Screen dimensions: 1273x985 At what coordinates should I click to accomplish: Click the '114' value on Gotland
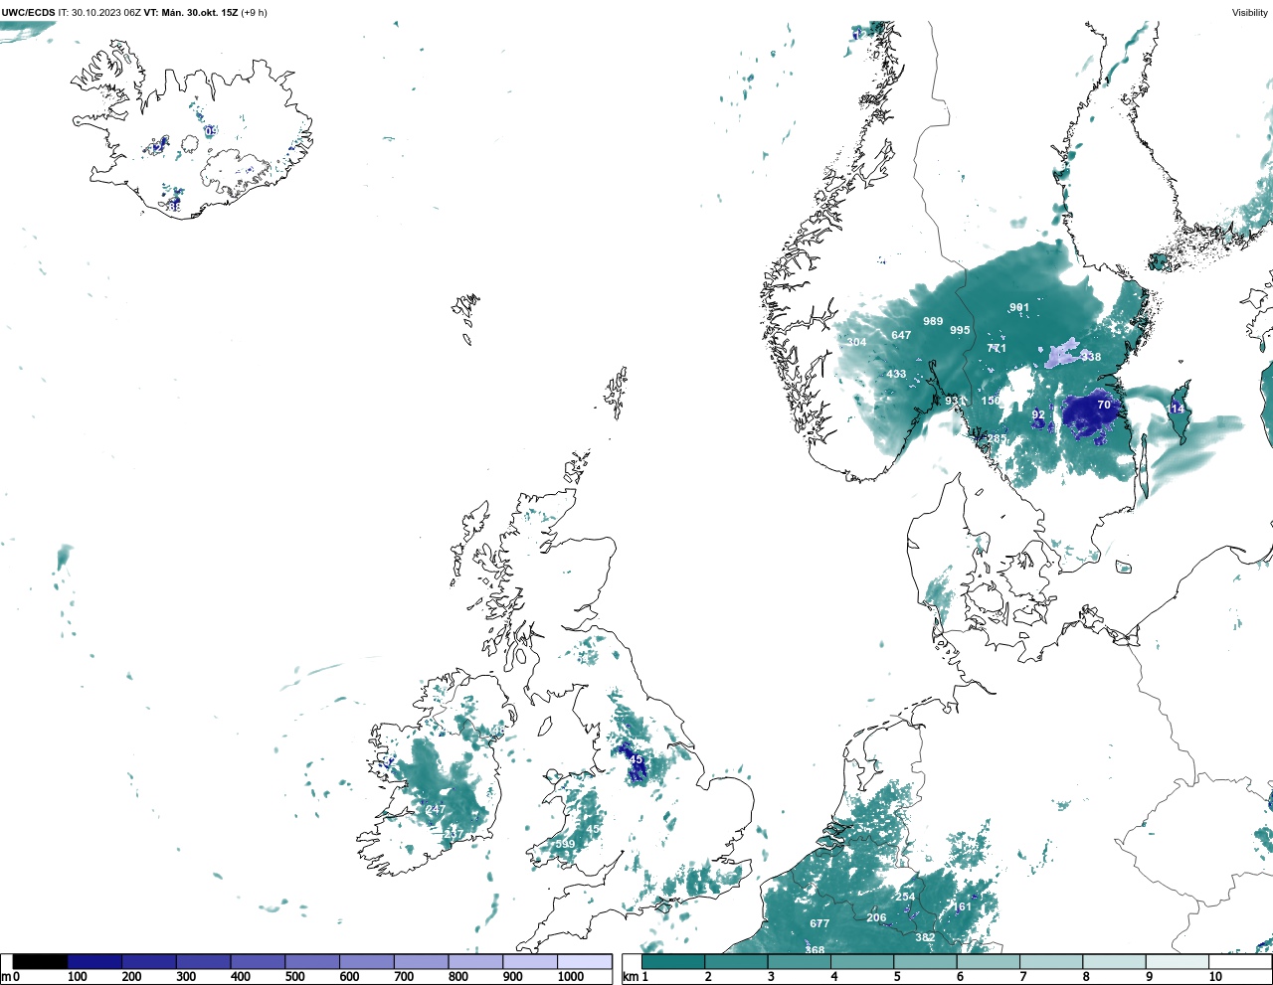click(1176, 409)
